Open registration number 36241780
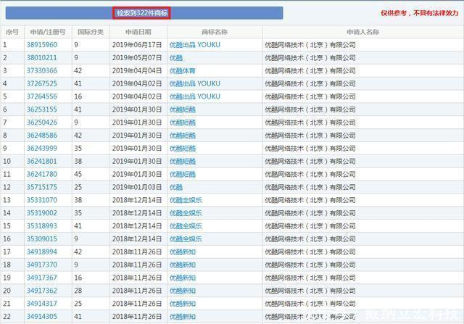The height and width of the screenshot is (324, 464). click(x=42, y=174)
